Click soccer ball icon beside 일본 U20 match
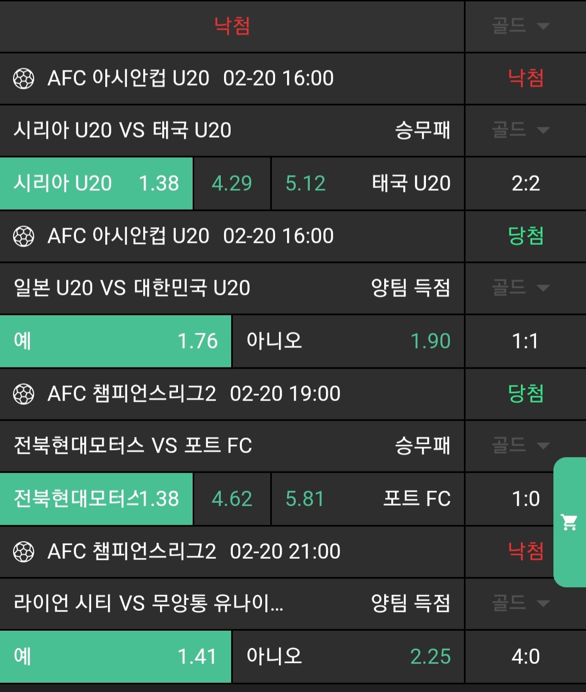This screenshot has width=586, height=692. click(23, 236)
